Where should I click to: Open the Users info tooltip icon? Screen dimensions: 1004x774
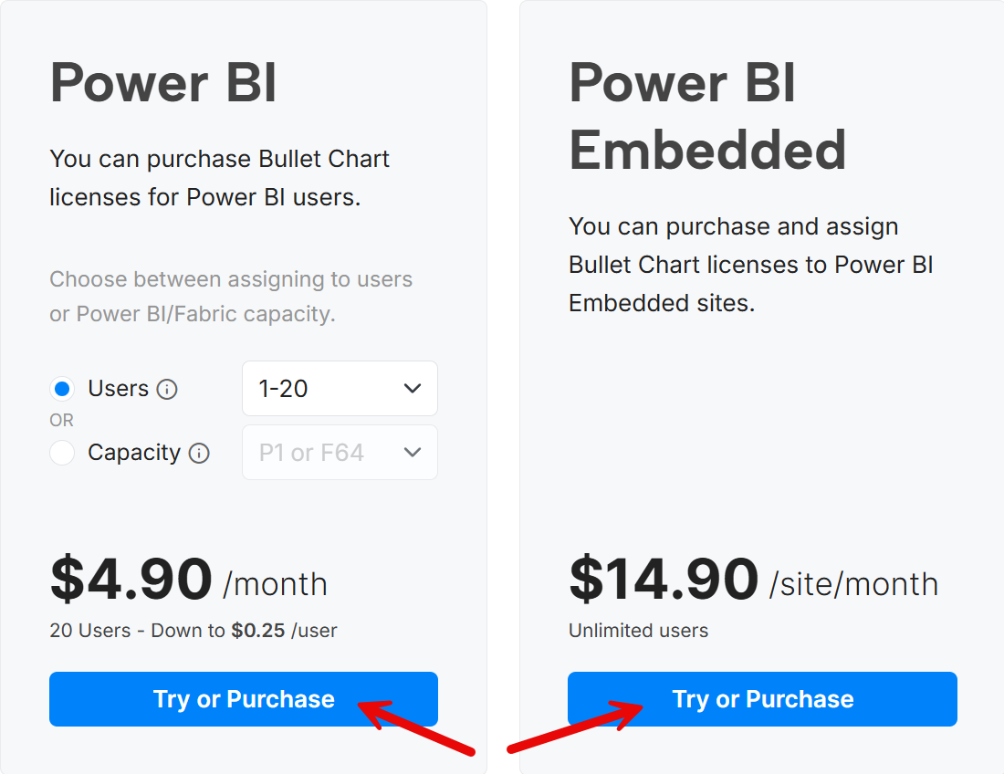point(167,389)
